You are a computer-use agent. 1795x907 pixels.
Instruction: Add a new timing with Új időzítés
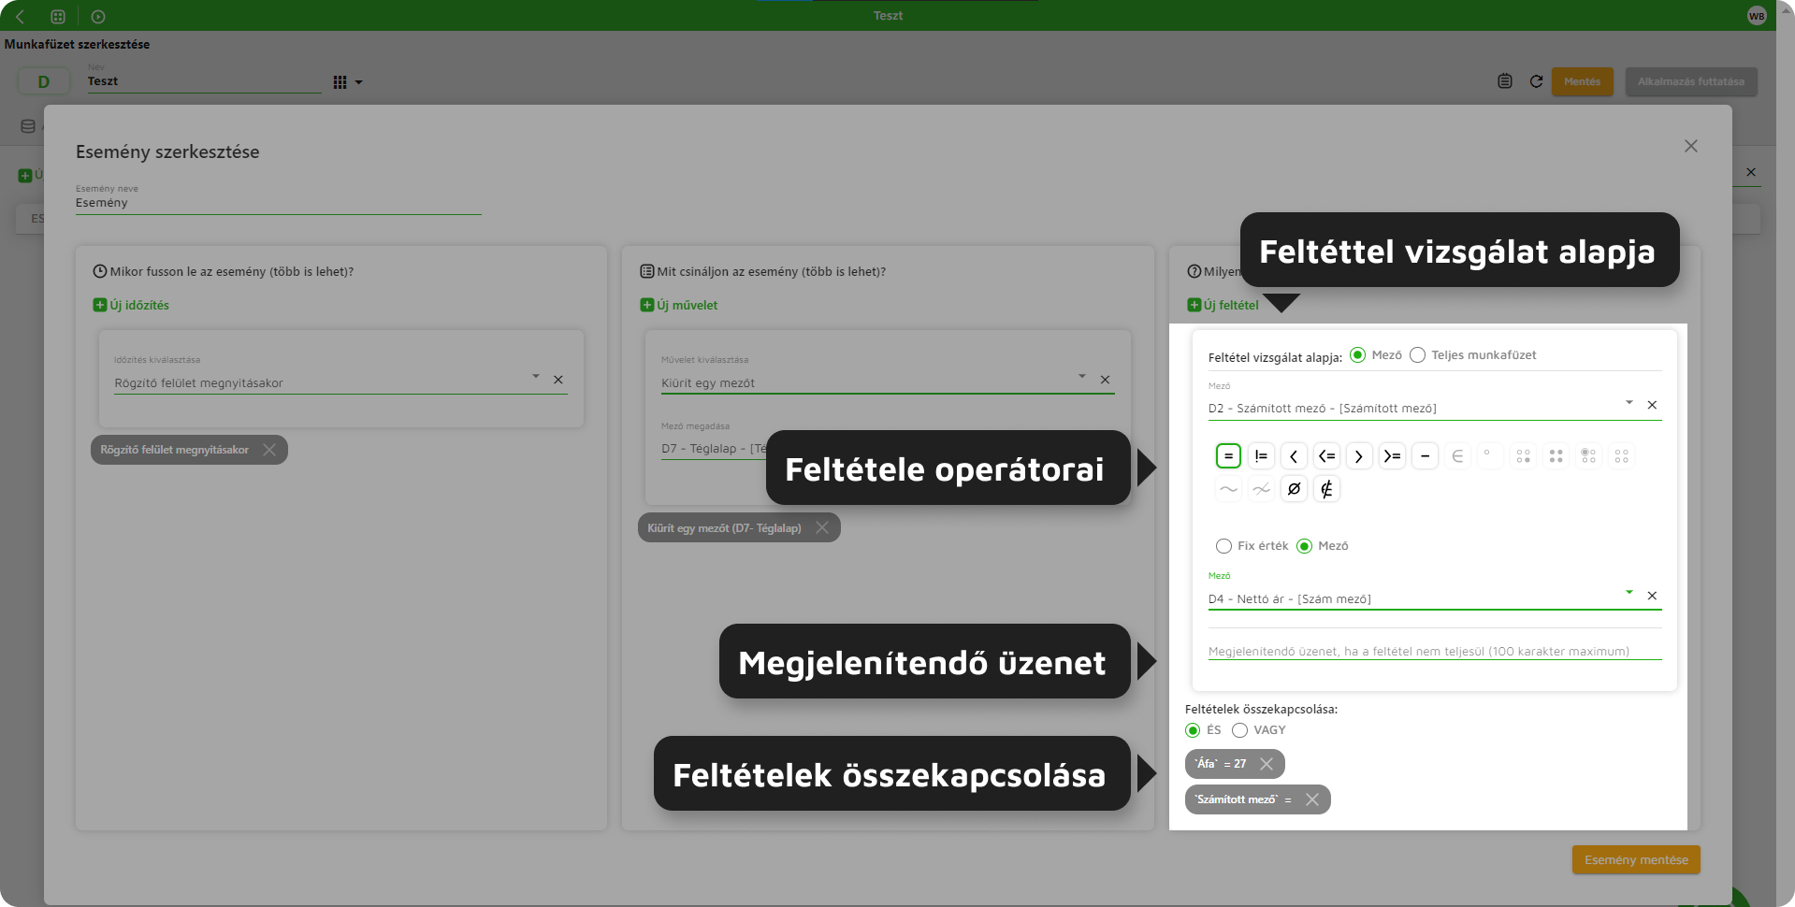coord(131,305)
